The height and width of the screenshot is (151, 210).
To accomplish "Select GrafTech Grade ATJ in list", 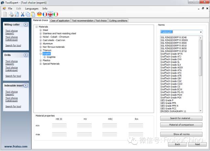I will click(171, 57).
